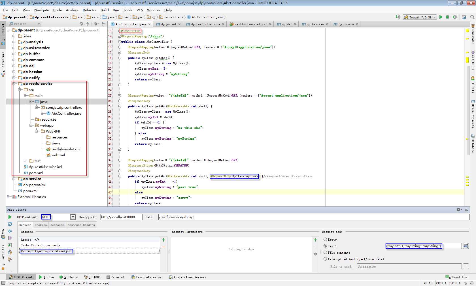
Task: Toggle tool window buttons icon in status bar corner
Action: (x=3, y=283)
